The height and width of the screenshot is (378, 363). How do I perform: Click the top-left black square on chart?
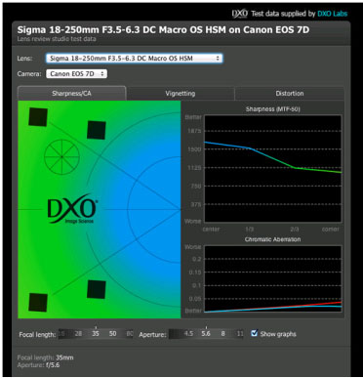point(38,117)
